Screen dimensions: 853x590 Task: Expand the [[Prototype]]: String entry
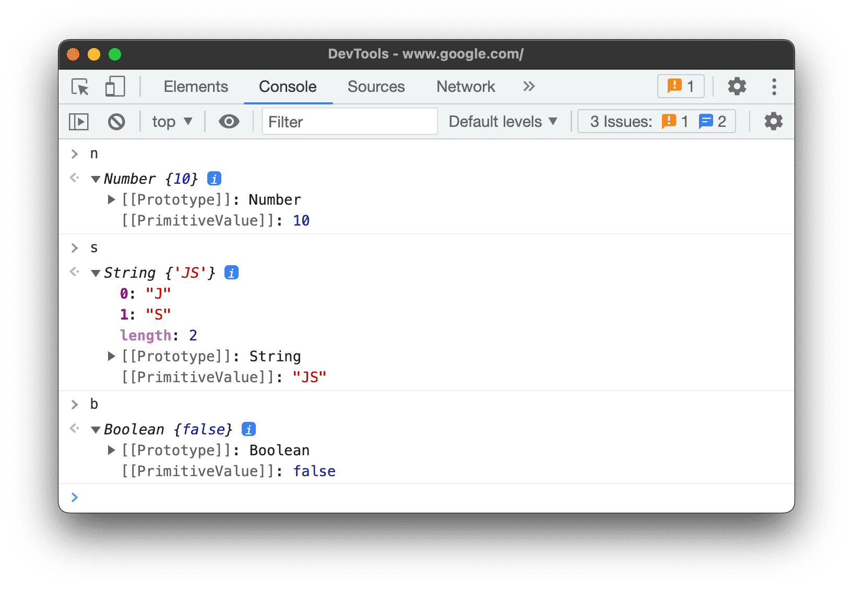coord(111,356)
